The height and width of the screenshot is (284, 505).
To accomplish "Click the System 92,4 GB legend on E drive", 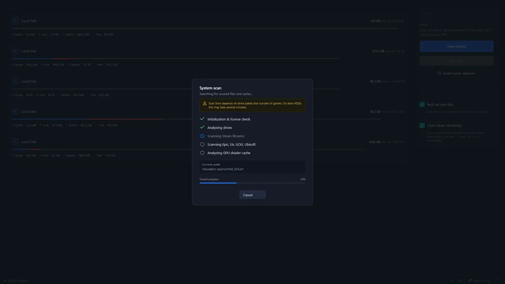I will tap(72, 95).
